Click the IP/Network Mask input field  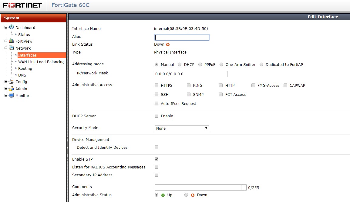point(191,74)
